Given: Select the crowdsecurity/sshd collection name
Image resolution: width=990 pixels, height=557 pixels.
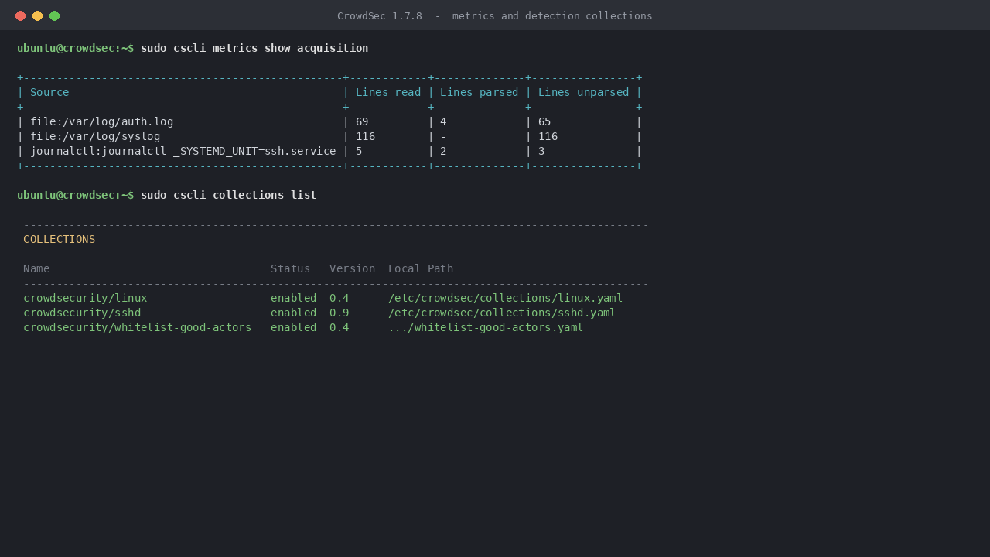Looking at the screenshot, I should click(82, 313).
